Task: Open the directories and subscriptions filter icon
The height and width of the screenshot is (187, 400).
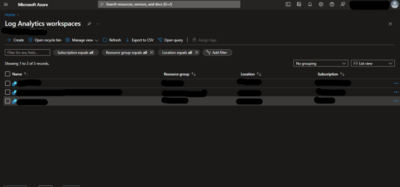Action: tap(299, 4)
